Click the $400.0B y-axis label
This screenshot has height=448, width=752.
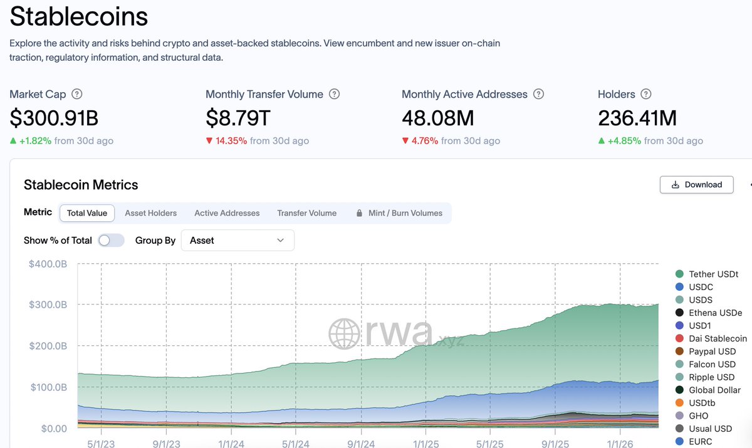point(48,264)
